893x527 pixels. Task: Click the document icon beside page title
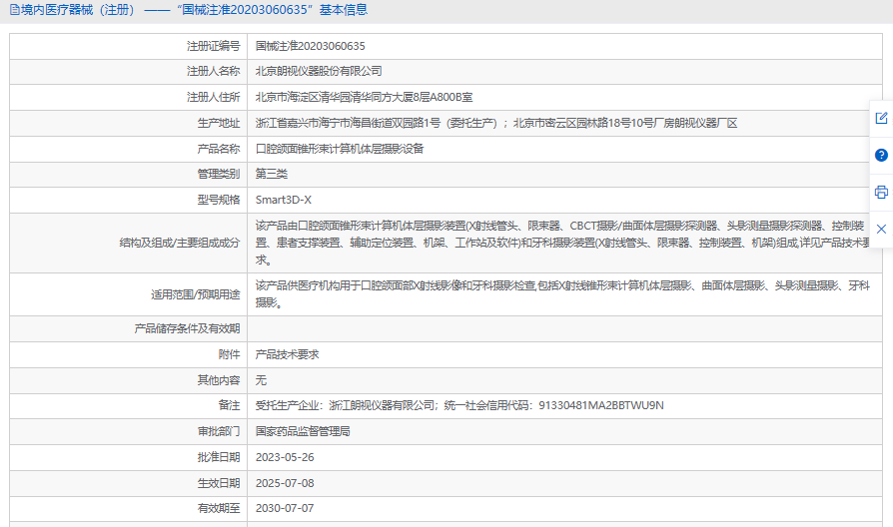14,10
